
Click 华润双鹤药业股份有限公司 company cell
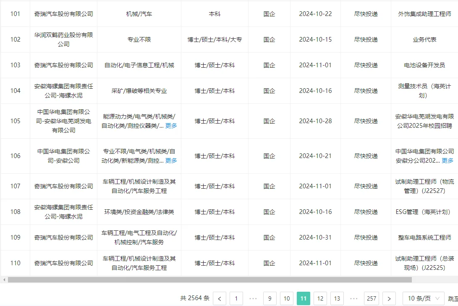coord(63,40)
